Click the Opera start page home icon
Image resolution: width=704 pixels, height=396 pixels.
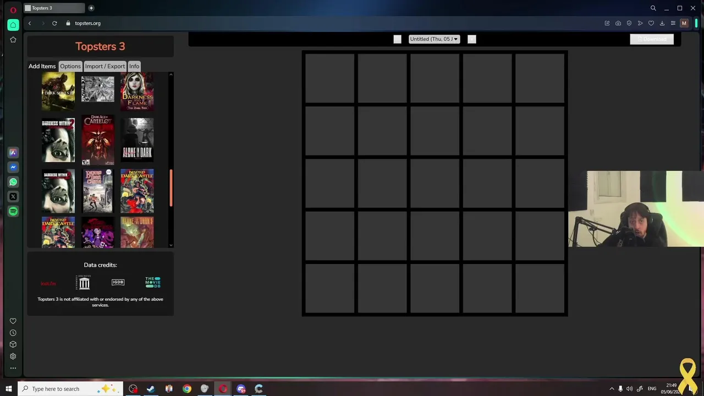tap(13, 25)
